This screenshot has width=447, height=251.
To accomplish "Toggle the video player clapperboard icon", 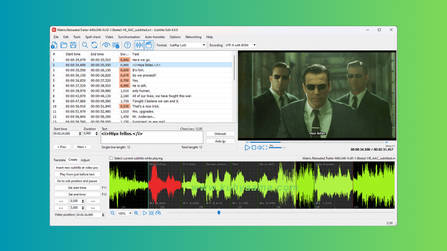I will (149, 45).
